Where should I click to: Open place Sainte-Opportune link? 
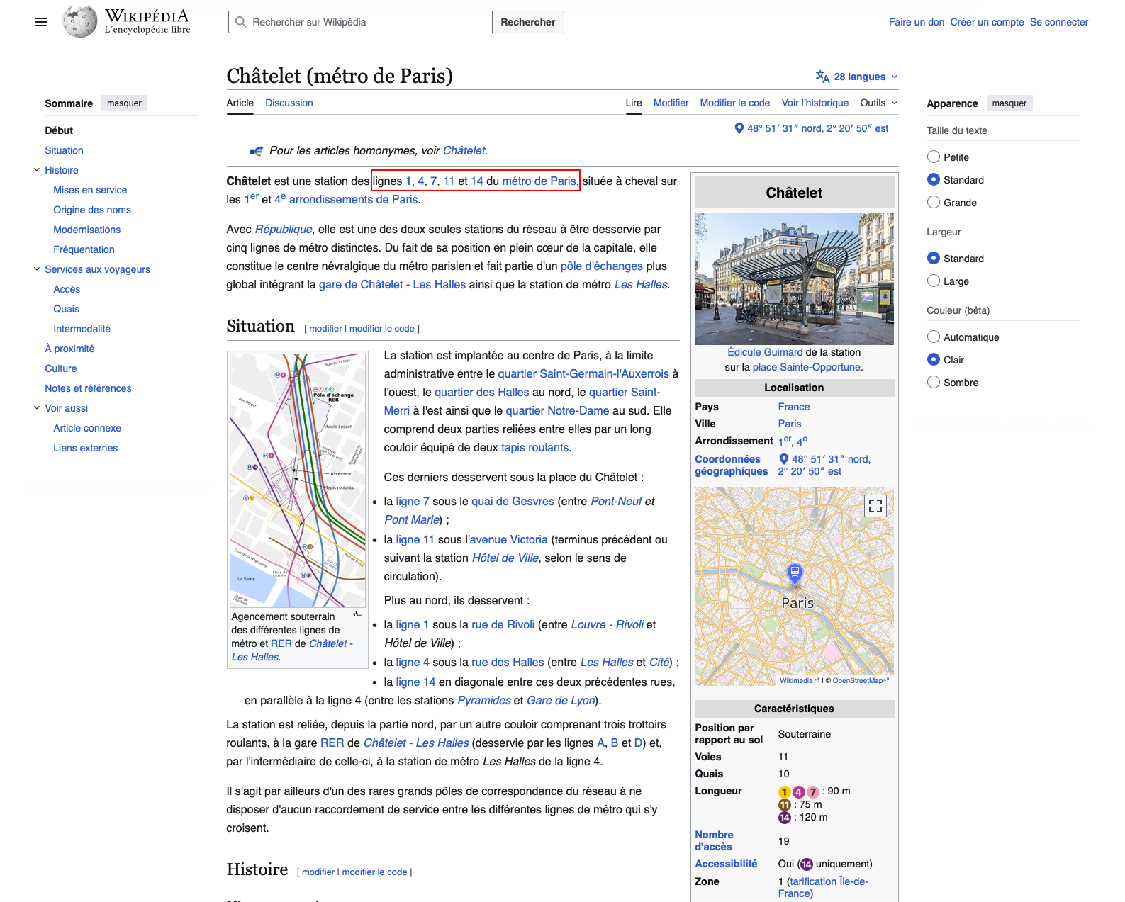click(x=807, y=367)
